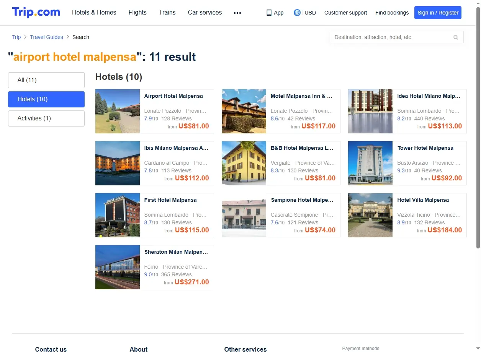
Task: Click Tower Hotel Malpensa title
Action: click(x=425, y=148)
